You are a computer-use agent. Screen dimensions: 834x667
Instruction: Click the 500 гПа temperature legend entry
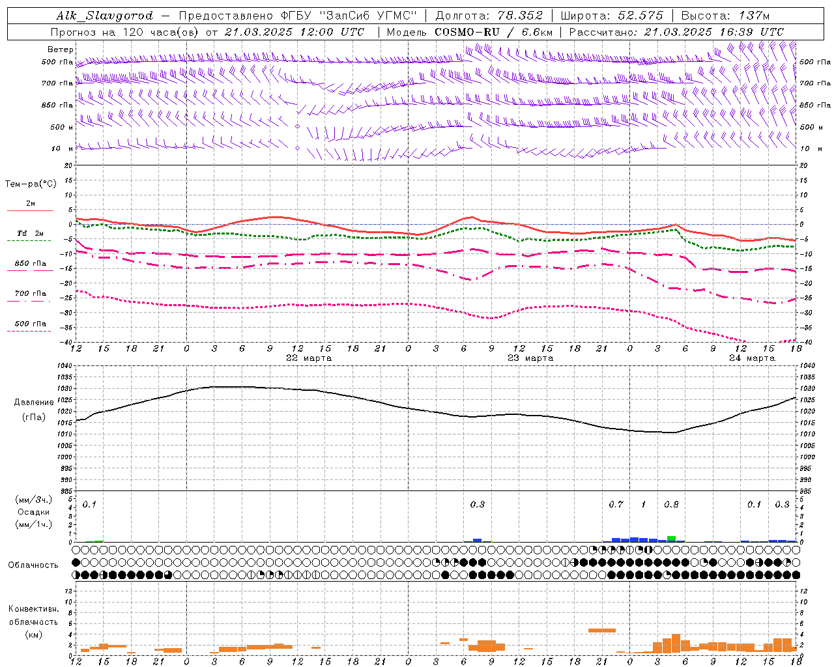tap(30, 324)
